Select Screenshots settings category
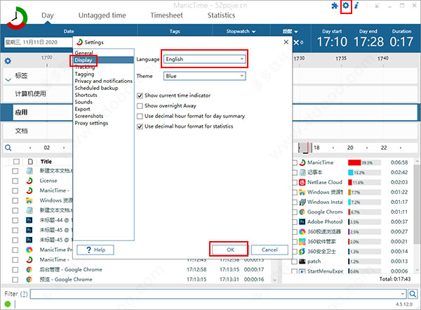421x310 pixels. click(89, 116)
